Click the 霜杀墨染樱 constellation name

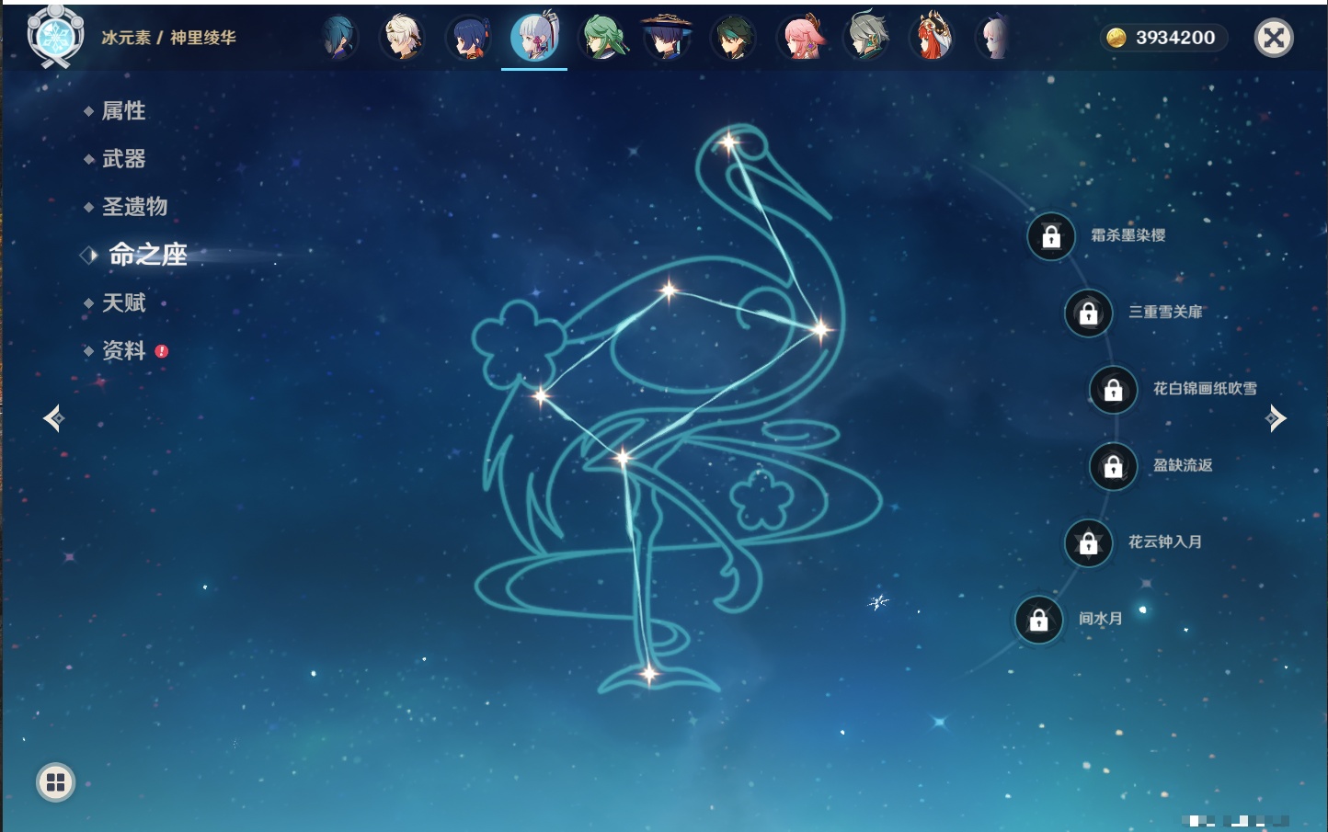click(1128, 235)
